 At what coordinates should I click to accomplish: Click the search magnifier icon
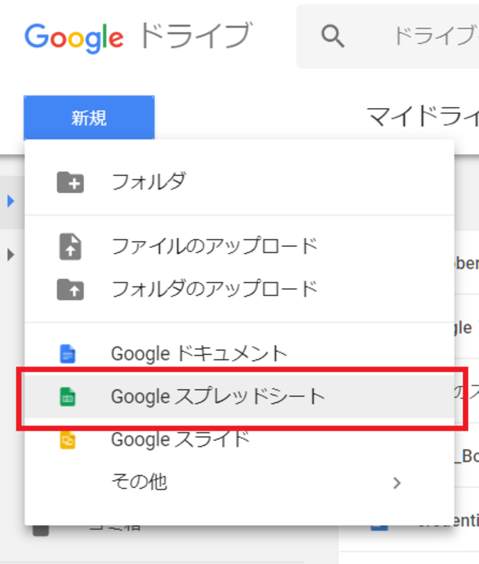pyautogui.click(x=333, y=36)
